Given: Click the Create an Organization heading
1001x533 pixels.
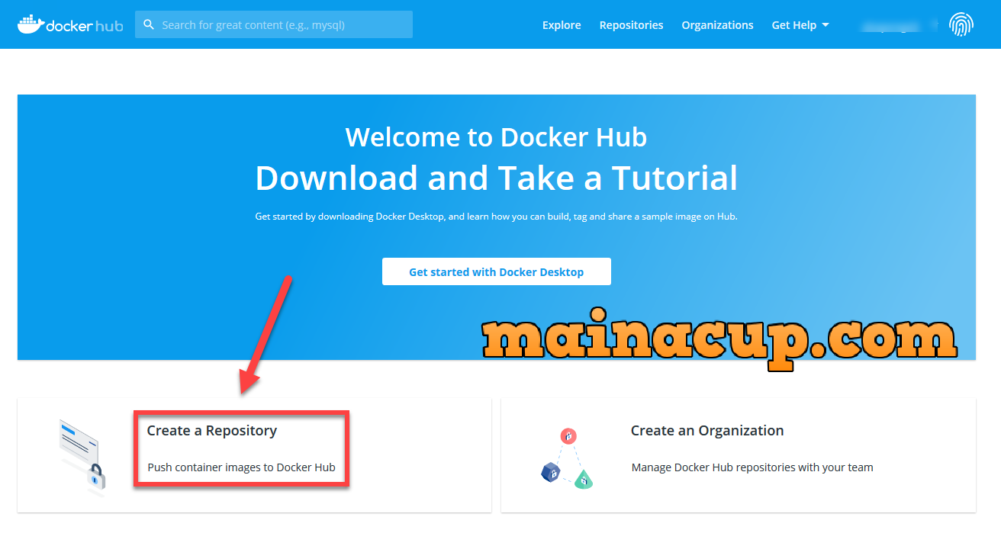Looking at the screenshot, I should click(x=707, y=431).
